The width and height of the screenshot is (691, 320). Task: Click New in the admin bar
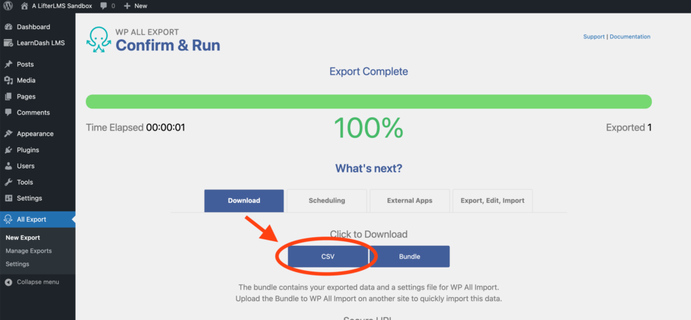coord(140,6)
